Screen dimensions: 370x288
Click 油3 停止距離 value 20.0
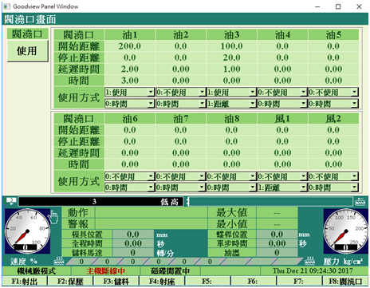[231, 57]
